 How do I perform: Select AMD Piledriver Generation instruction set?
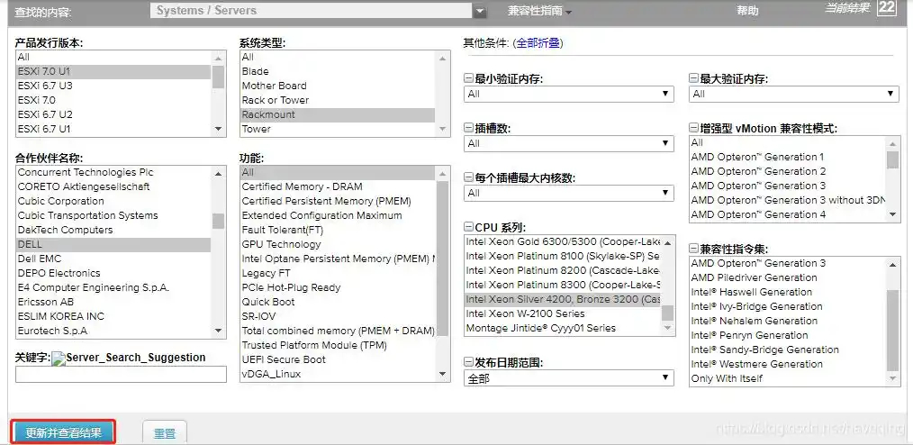(788, 277)
